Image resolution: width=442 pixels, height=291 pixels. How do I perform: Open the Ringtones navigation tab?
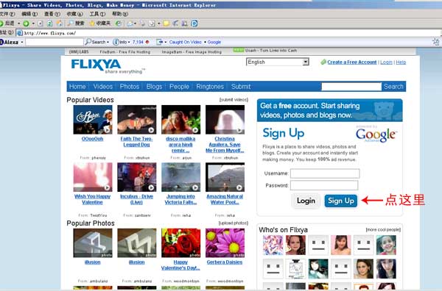coord(210,86)
